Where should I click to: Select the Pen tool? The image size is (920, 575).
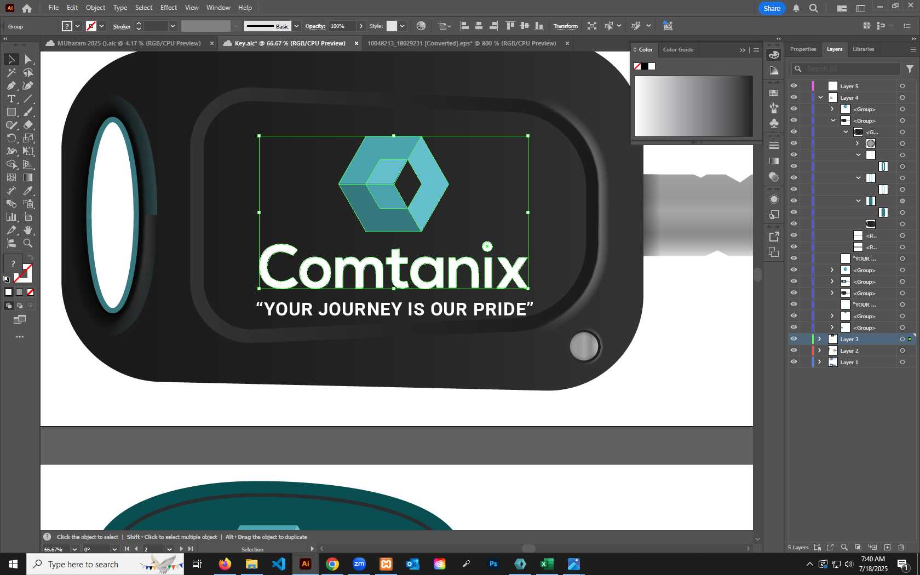(x=11, y=85)
